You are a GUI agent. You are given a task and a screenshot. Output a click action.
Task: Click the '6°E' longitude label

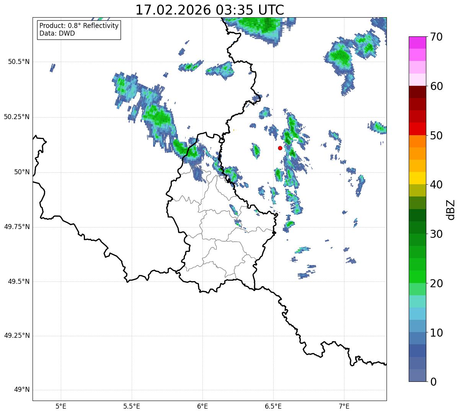point(202,406)
